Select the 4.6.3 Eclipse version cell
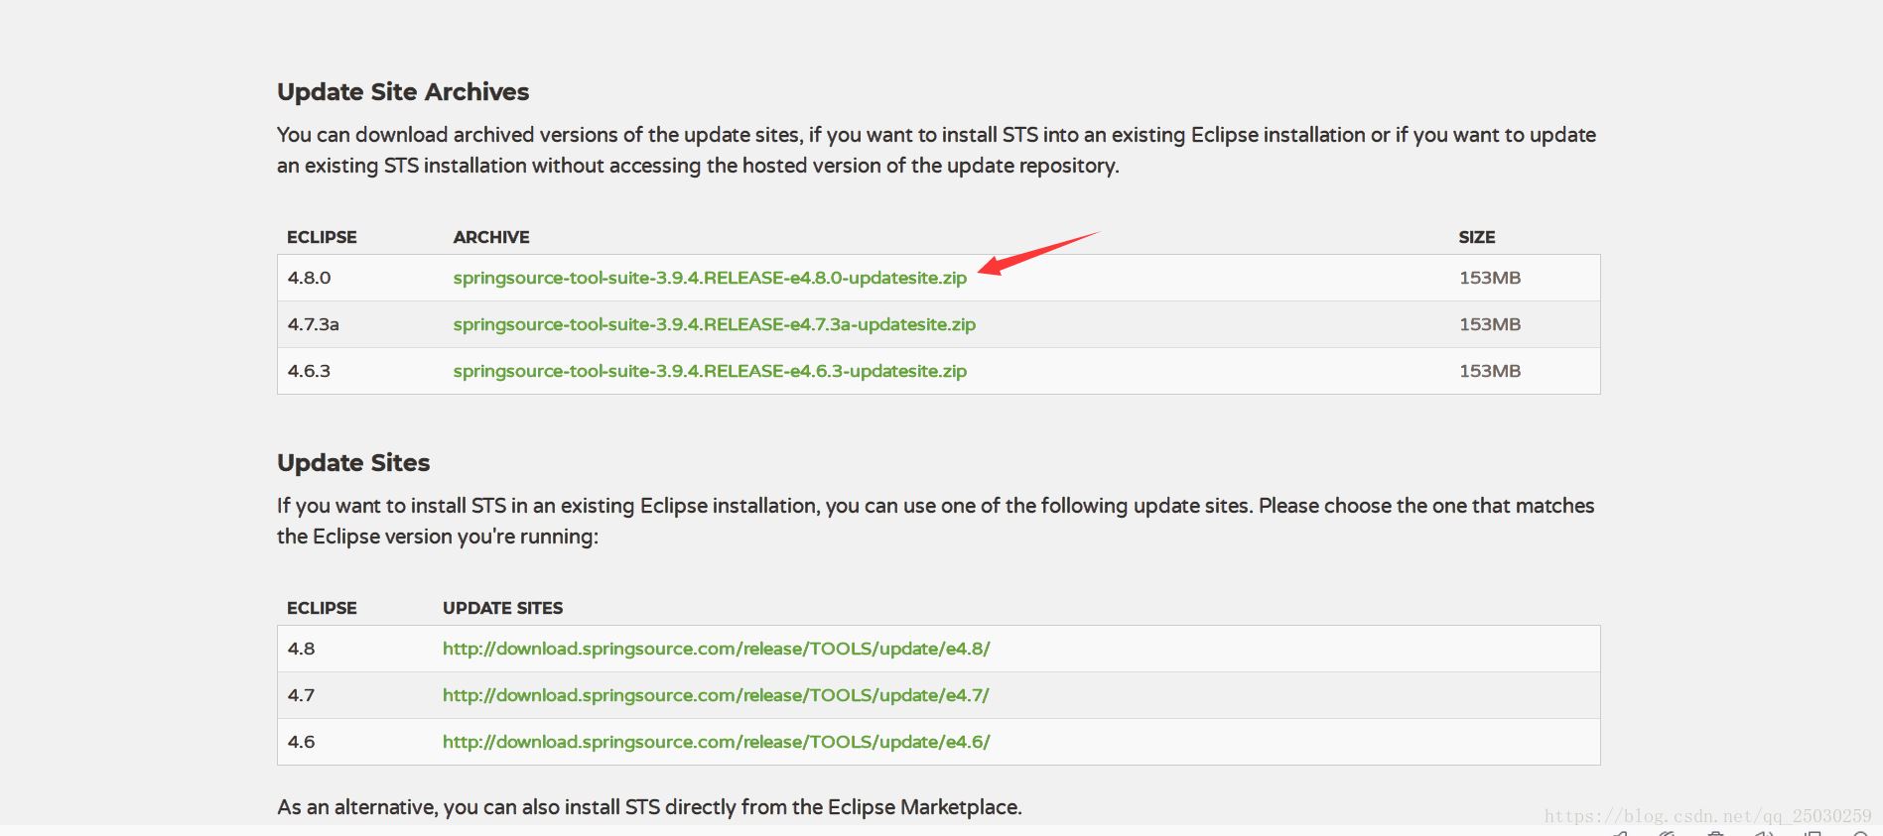 tap(309, 371)
